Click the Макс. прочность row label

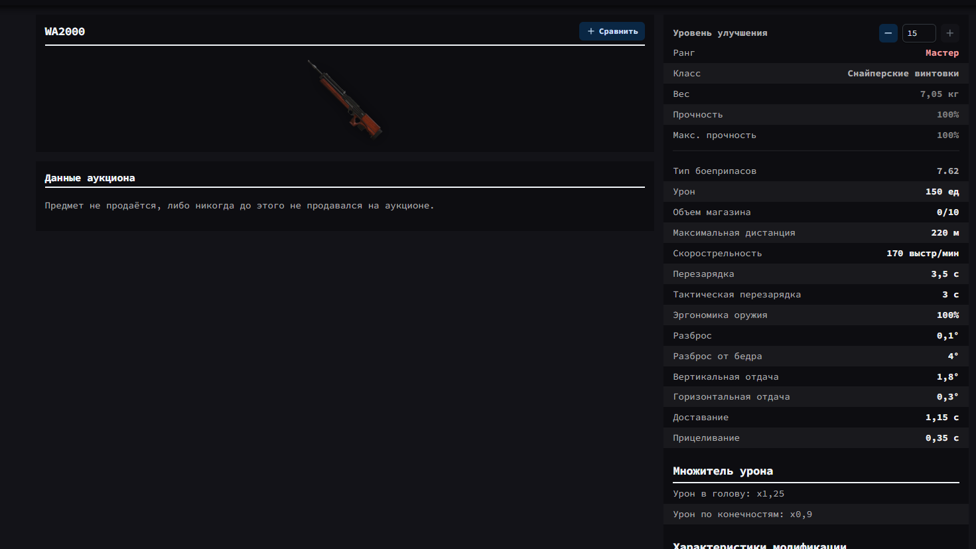(x=715, y=135)
